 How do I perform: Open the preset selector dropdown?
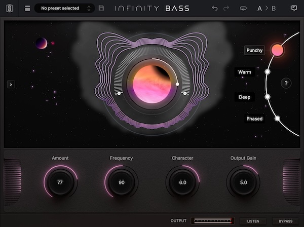pos(64,8)
